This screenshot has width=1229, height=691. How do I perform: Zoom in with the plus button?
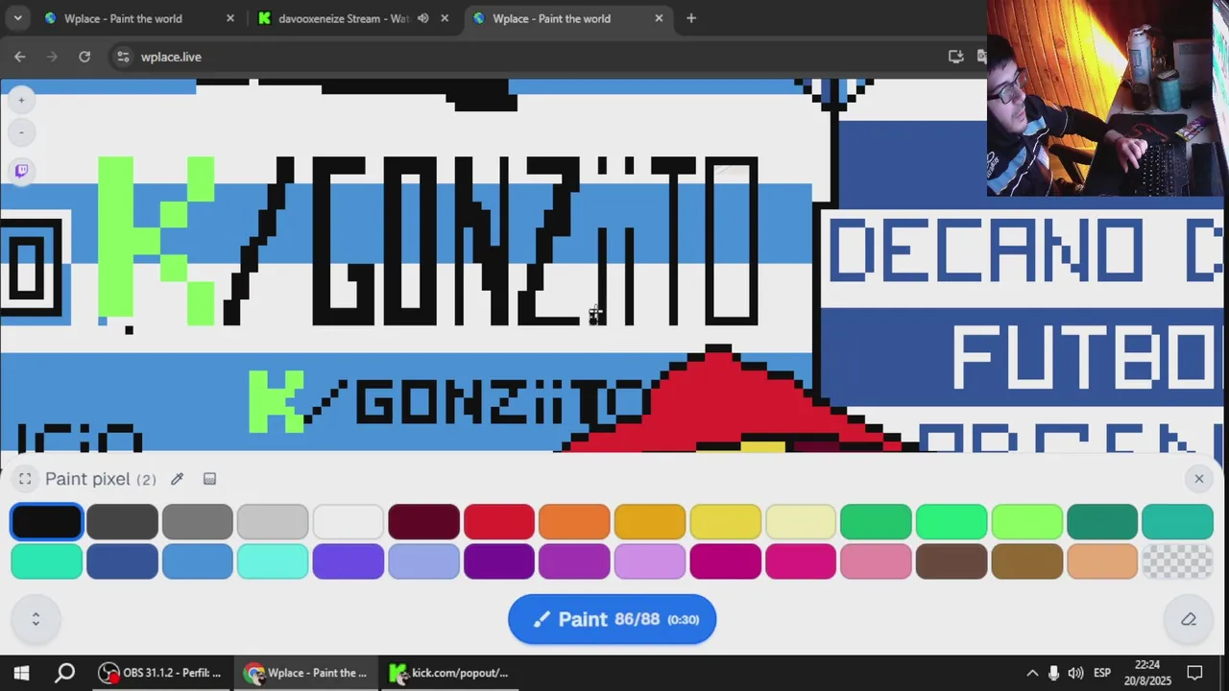[21, 100]
